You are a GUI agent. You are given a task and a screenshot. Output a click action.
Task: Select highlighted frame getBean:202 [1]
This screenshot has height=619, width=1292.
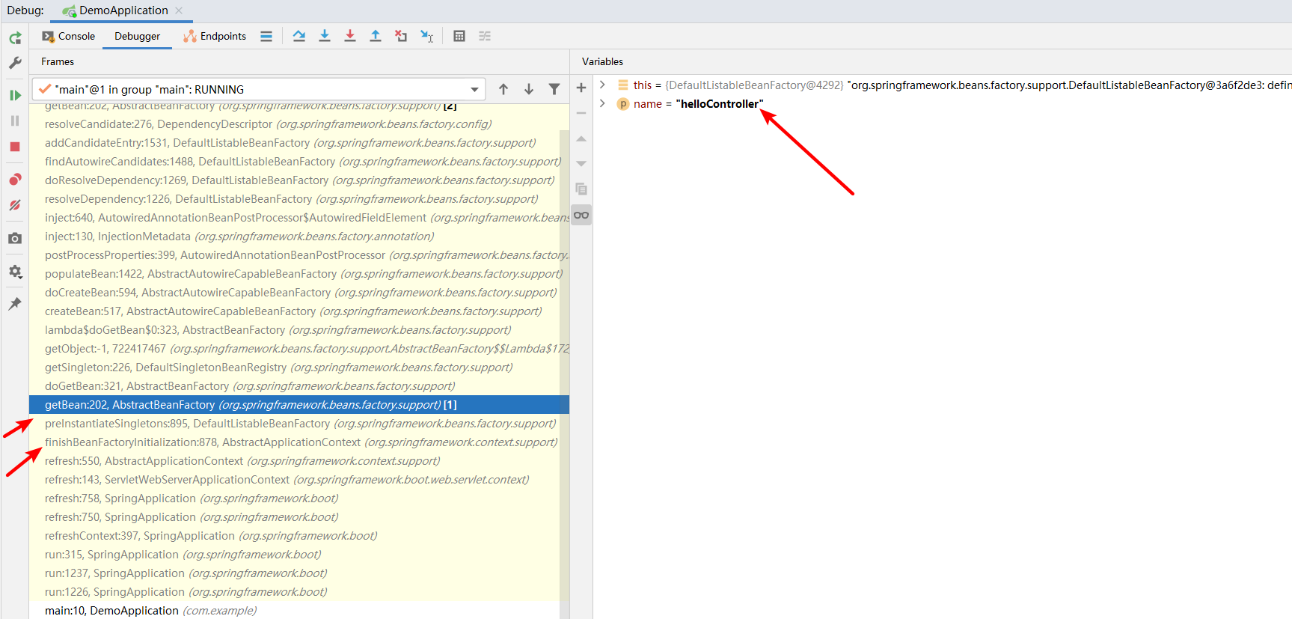click(299, 405)
